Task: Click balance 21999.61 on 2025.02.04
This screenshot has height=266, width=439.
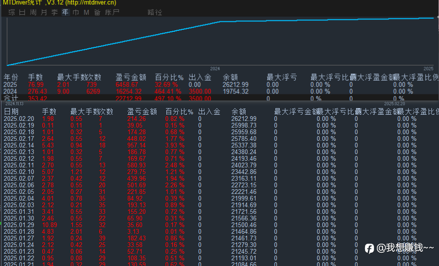Action: point(244,199)
